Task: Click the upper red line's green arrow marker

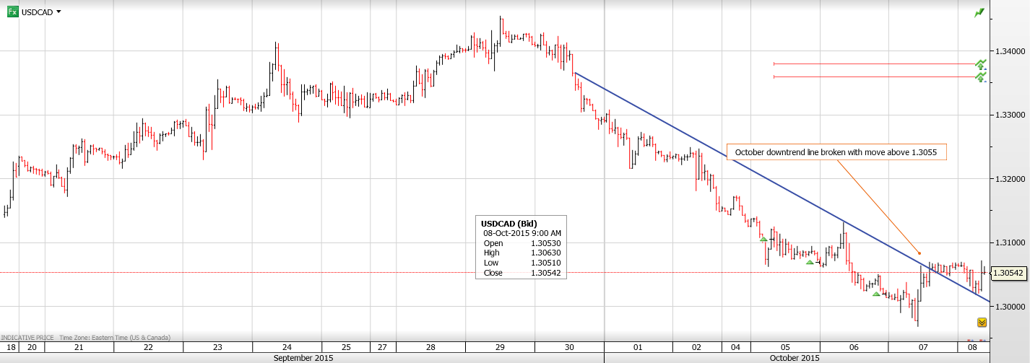Action: point(980,64)
